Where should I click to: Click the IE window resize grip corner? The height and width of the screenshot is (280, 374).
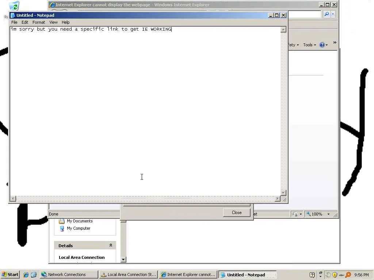pyautogui.click(x=336, y=214)
